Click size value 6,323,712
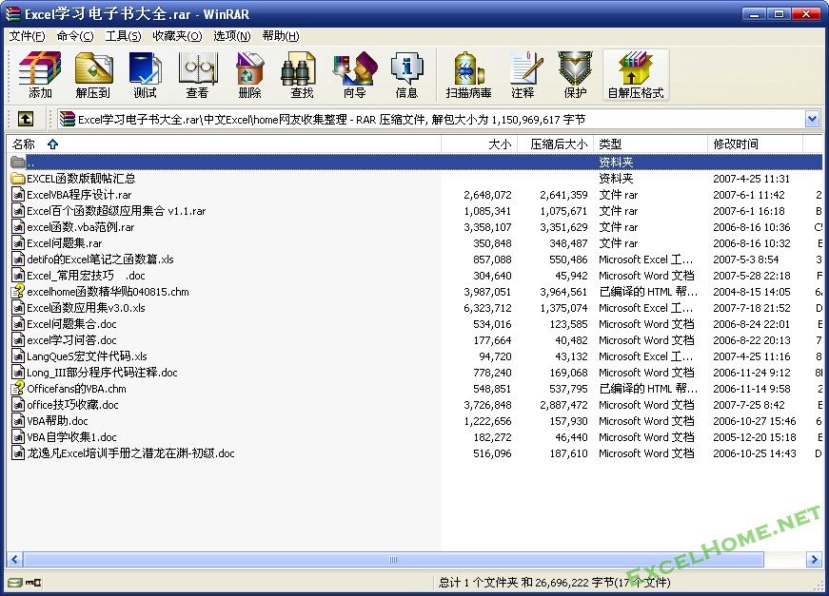The width and height of the screenshot is (829, 596). click(487, 308)
